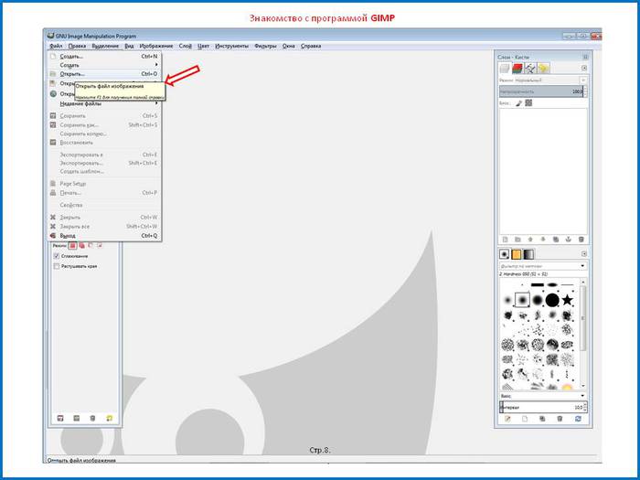
Task: Create a new layer icon
Action: pyautogui.click(x=505, y=240)
